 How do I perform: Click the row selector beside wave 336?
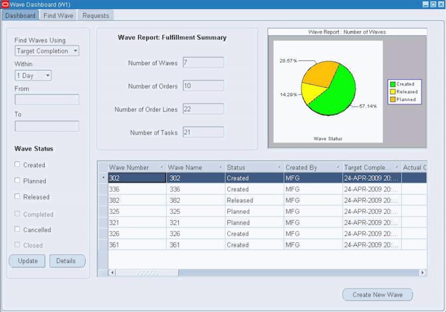point(103,189)
